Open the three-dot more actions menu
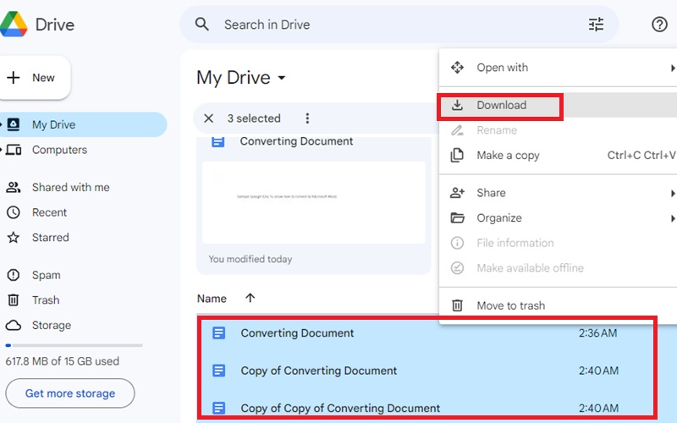Viewport: 677px width, 423px height. [x=307, y=118]
